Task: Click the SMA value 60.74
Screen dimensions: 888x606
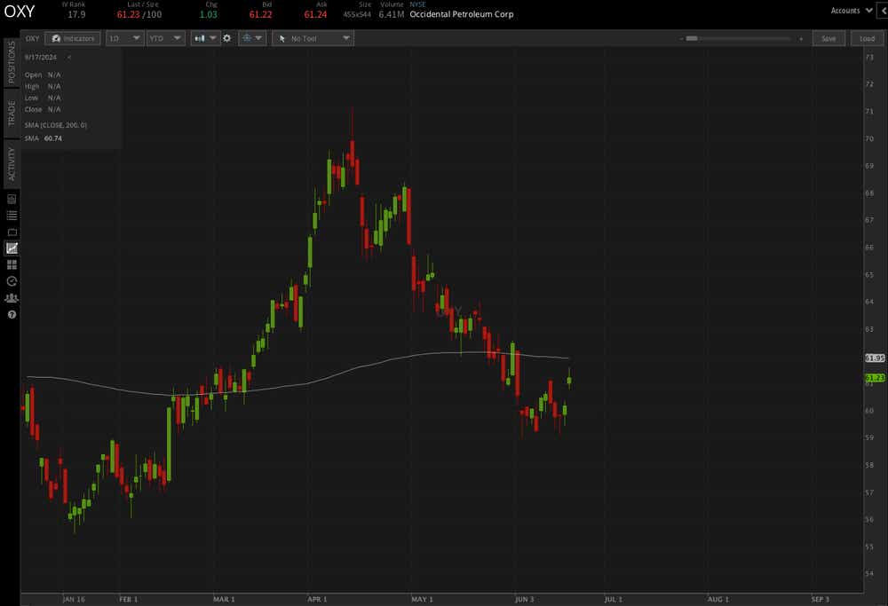Action: coord(53,138)
